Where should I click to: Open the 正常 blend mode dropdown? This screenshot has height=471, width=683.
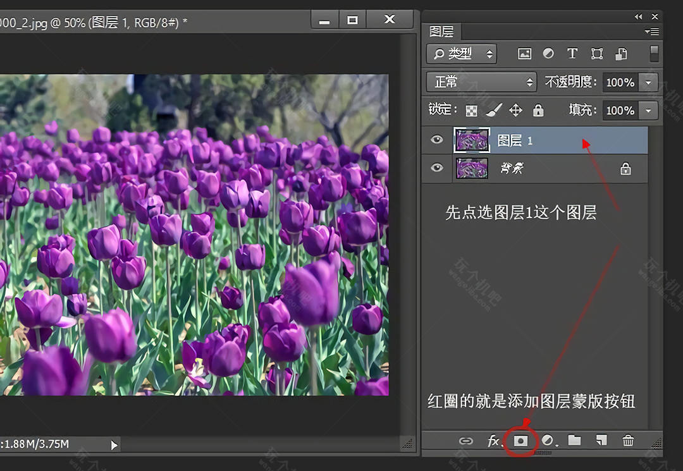click(x=481, y=82)
